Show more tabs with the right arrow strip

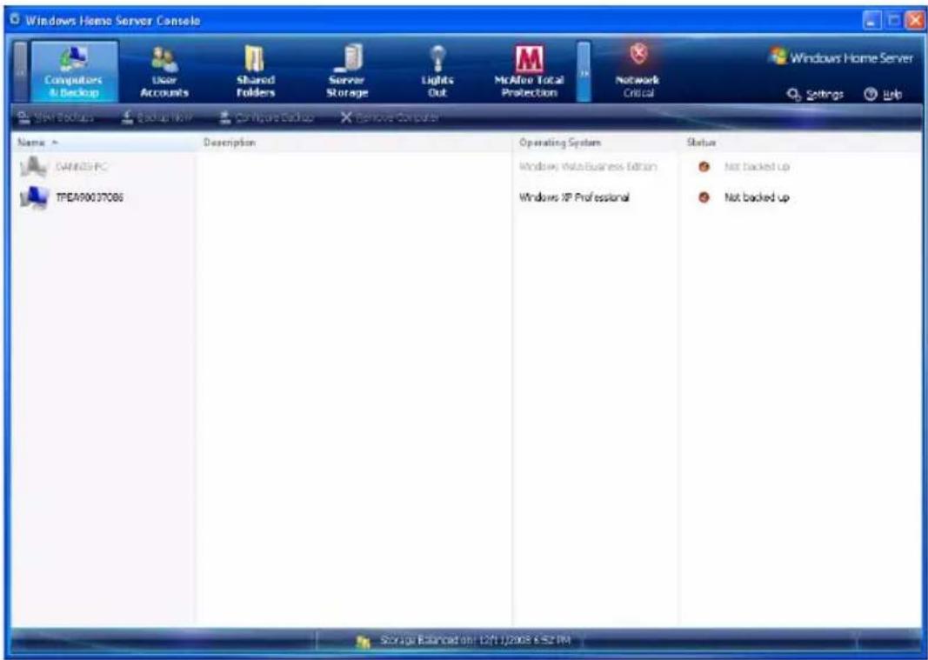tap(584, 71)
